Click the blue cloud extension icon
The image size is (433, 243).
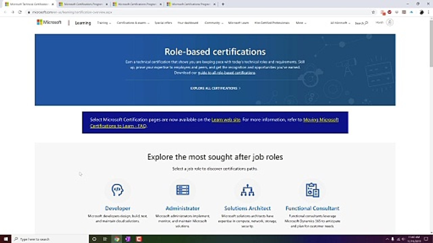(x=411, y=12)
